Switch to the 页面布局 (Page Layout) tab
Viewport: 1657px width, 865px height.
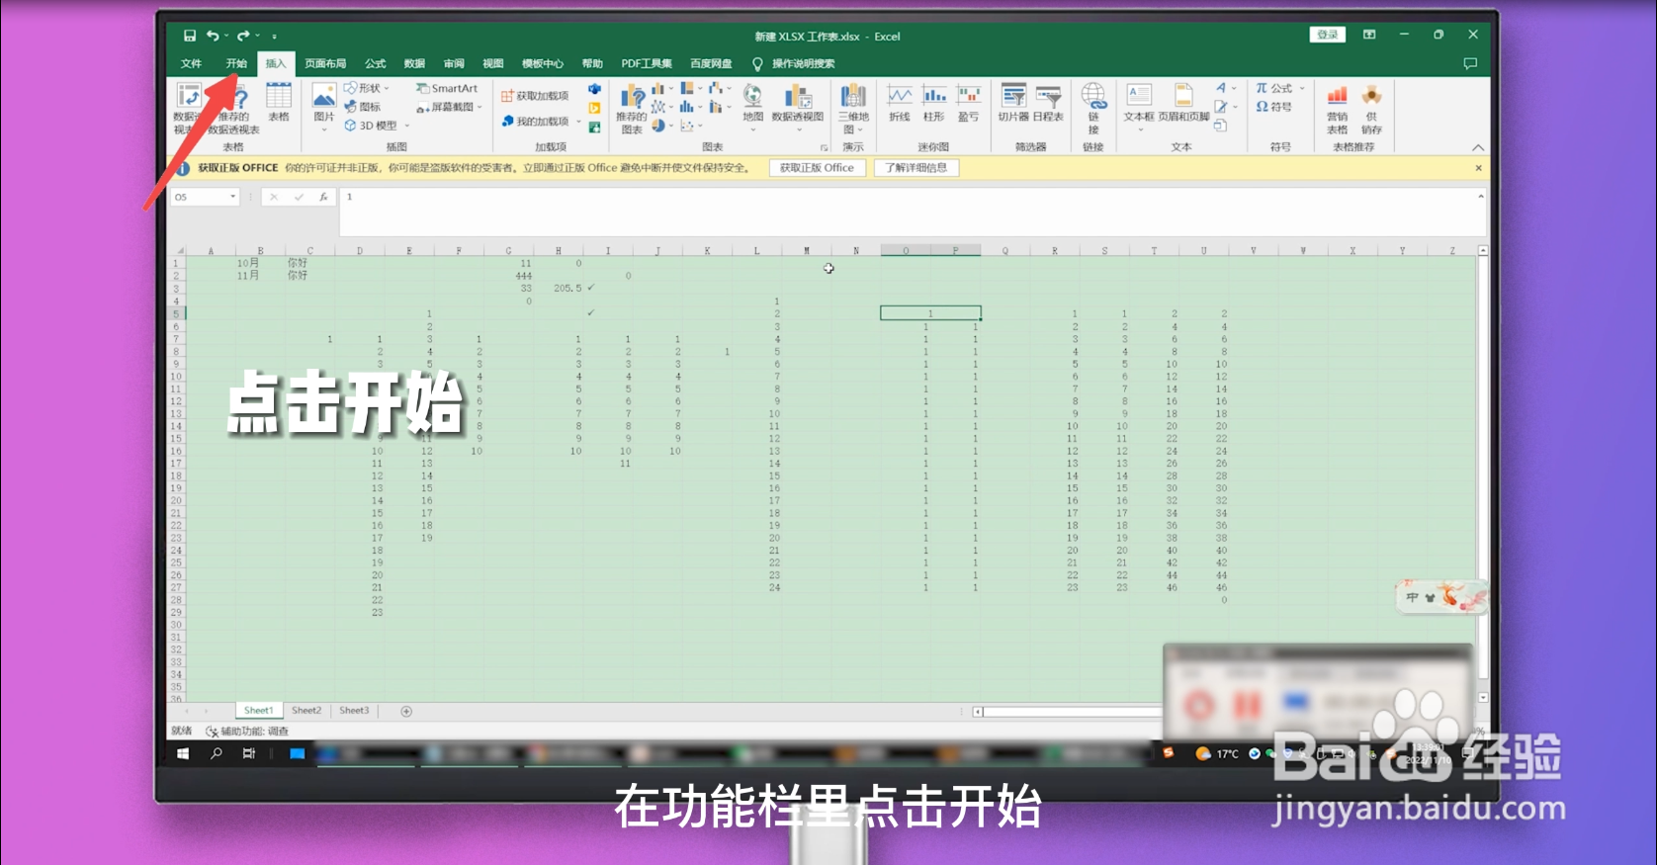(325, 63)
